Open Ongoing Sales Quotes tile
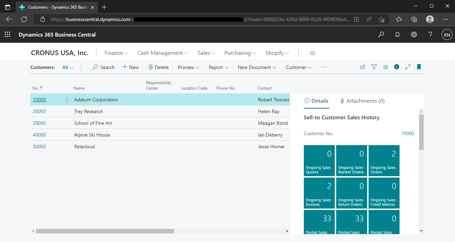Viewport: 455px width, 242px height. [x=319, y=161]
